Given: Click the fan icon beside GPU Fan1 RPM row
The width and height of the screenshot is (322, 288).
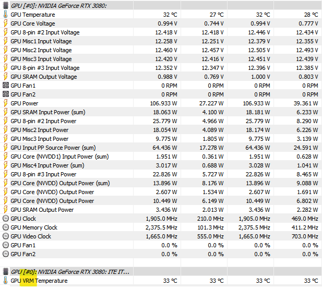Looking at the screenshot, I should click(x=6, y=86).
